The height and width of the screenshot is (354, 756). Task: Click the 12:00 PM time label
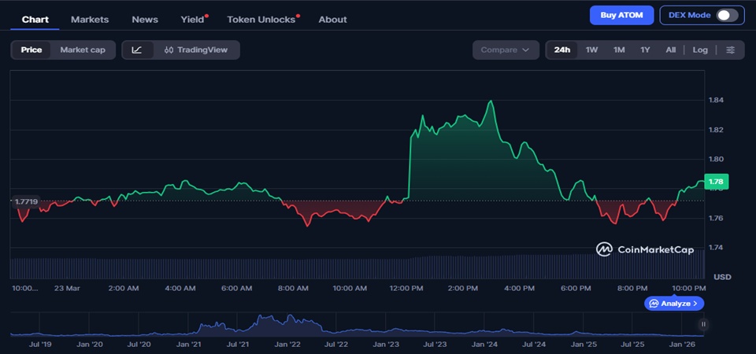(x=406, y=288)
